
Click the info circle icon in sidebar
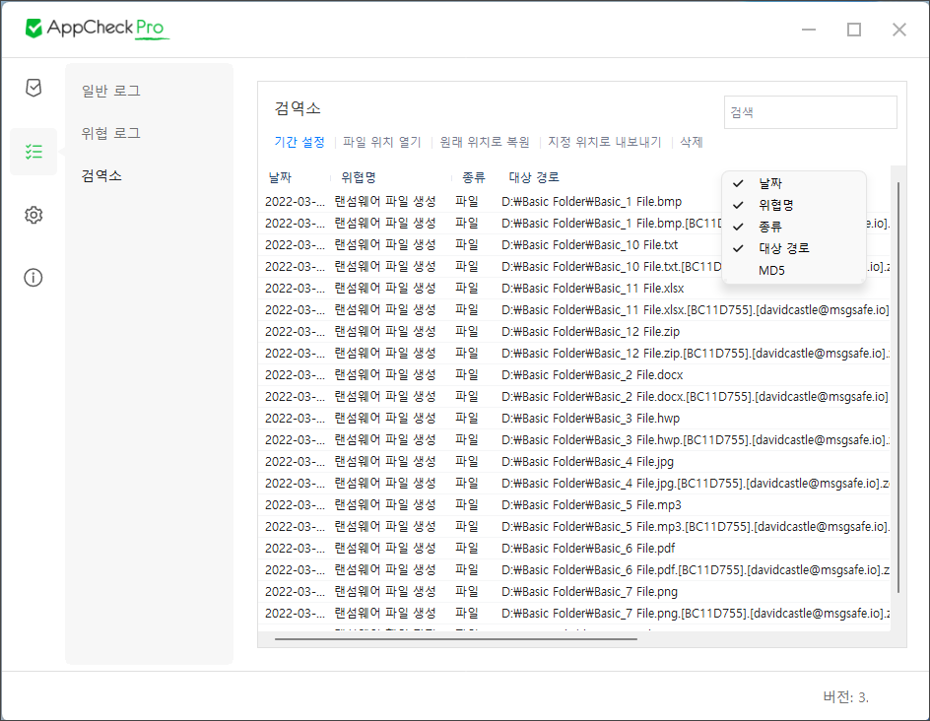click(x=33, y=278)
